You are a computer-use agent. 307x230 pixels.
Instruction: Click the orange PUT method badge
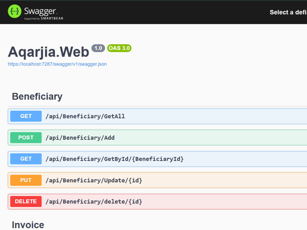(x=26, y=180)
